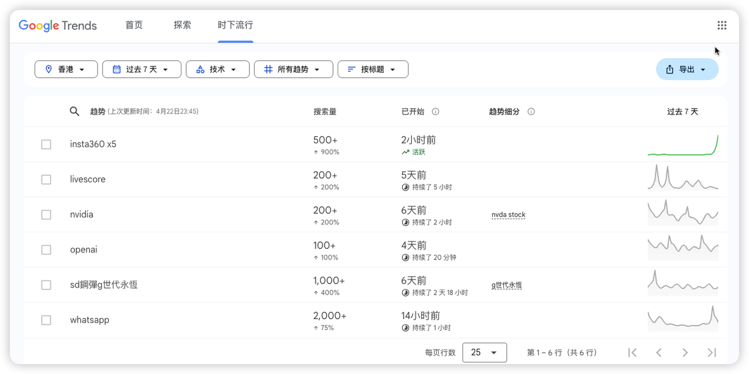
Task: Click the sort icon in 按标题 filter
Action: [x=352, y=69]
